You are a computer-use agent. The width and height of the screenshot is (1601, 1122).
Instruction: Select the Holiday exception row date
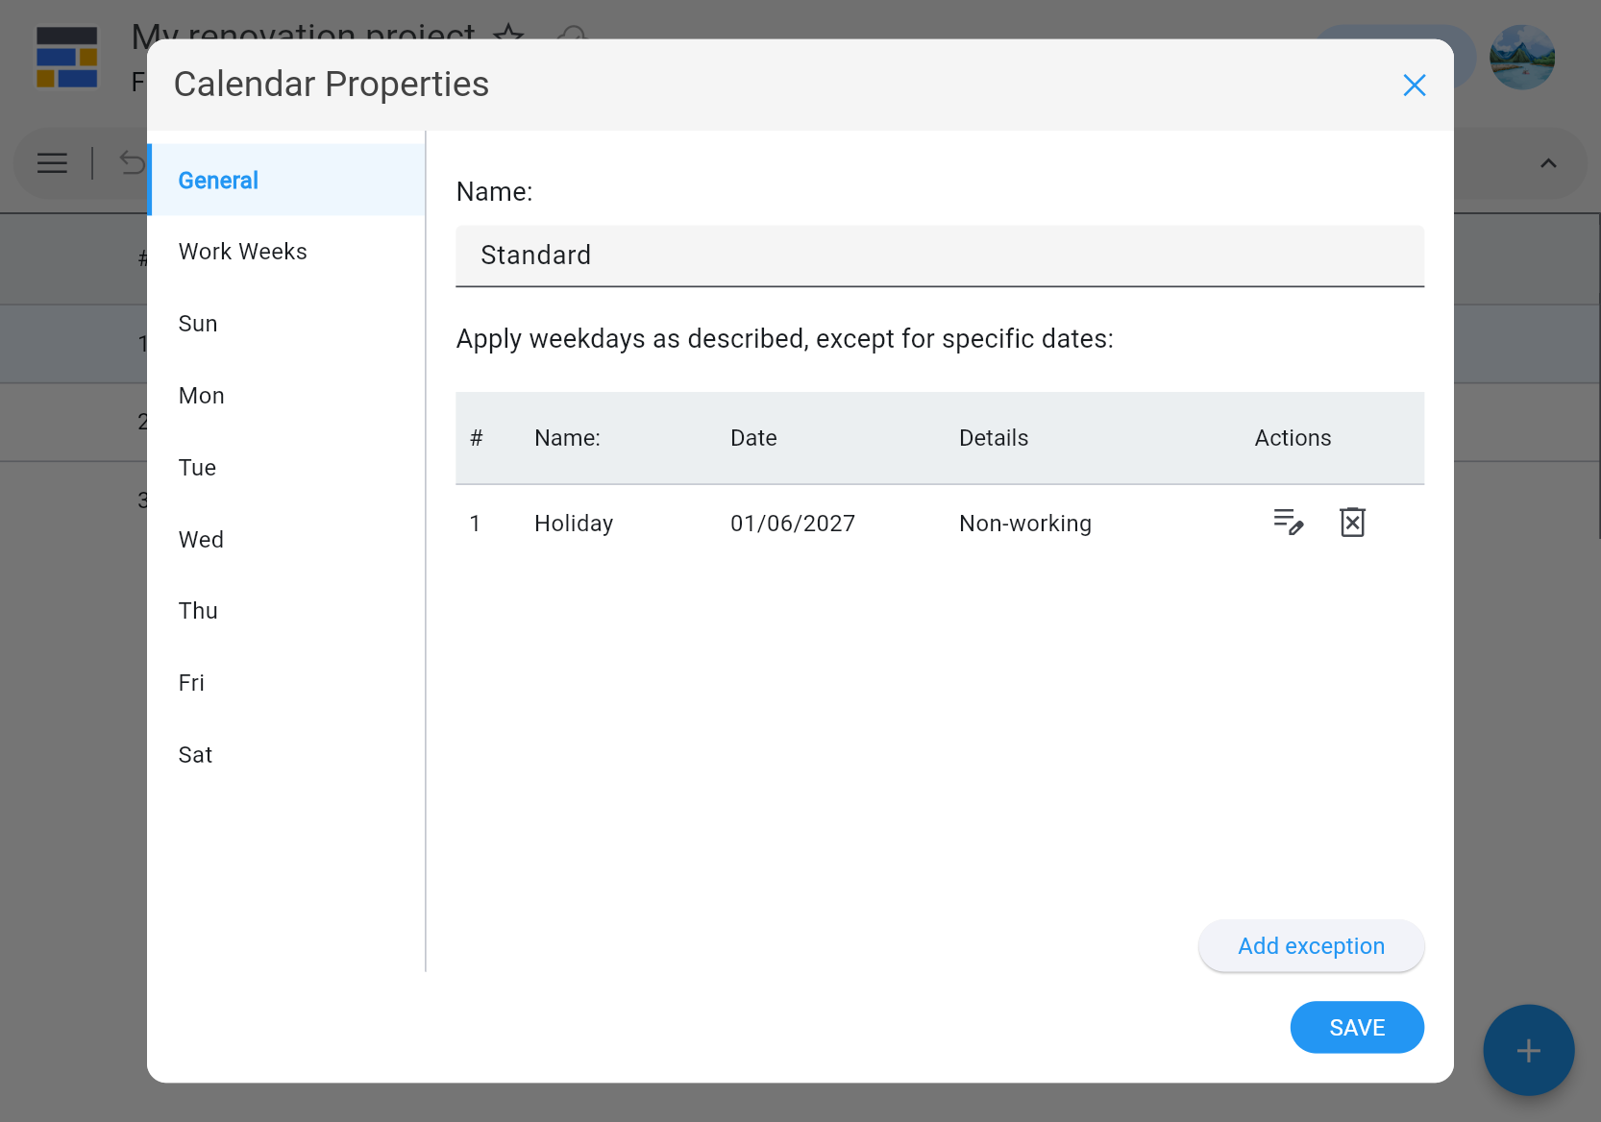pyautogui.click(x=792, y=524)
